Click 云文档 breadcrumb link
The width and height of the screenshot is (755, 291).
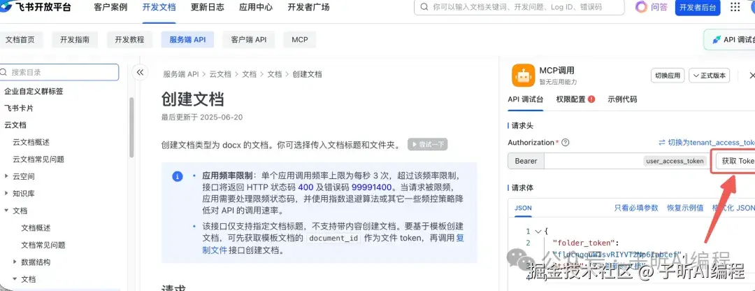point(221,74)
